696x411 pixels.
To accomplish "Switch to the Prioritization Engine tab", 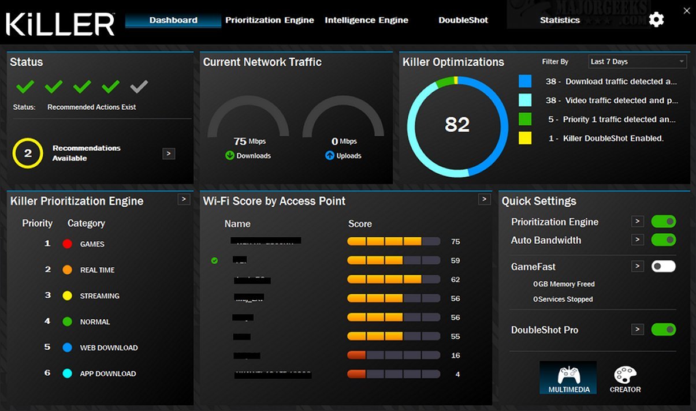I will 269,20.
